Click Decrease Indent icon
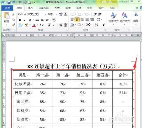Viewport: 142px width, 128px height. coord(95,14)
